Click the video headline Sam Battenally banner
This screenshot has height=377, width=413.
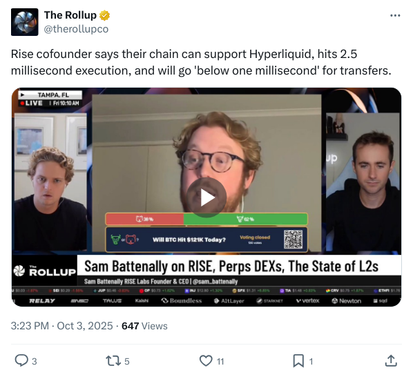(x=231, y=266)
